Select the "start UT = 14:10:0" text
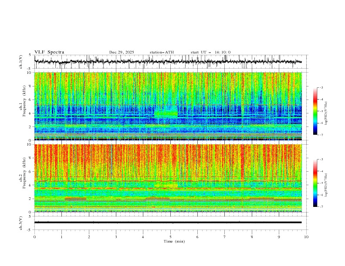345x266 pixels. 210,52
